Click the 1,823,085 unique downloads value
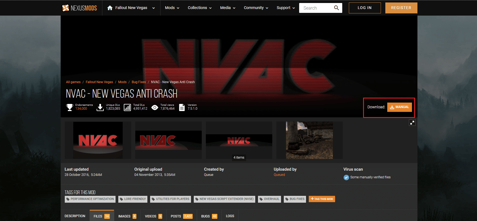 [113, 109]
